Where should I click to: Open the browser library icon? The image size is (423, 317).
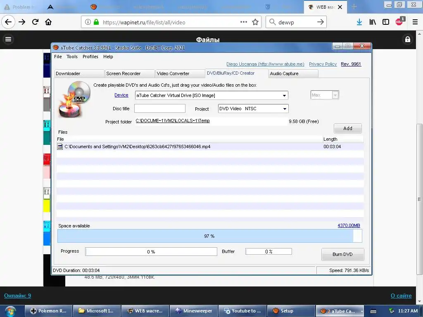point(373,22)
